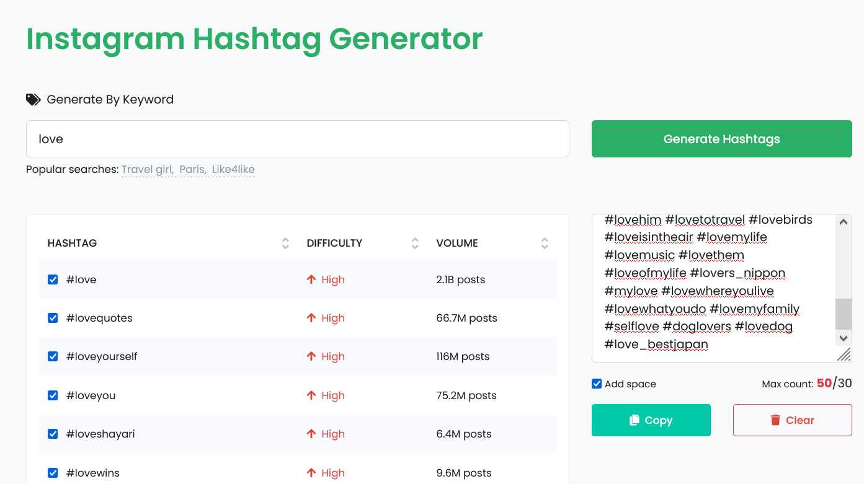The image size is (864, 484).
Task: Click the red arrow icon in #love row
Action: point(311,279)
